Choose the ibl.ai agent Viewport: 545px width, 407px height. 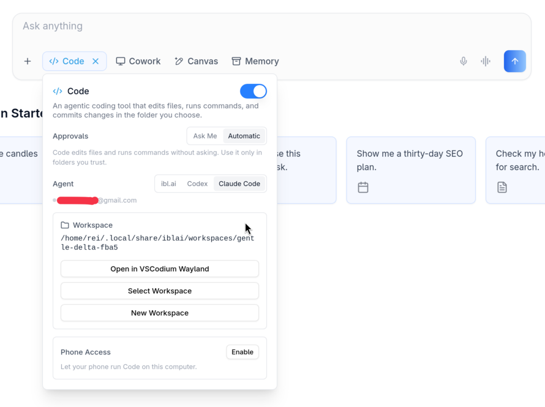pos(168,184)
